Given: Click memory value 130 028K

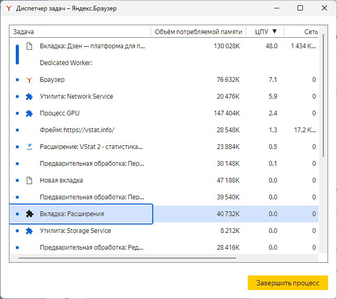Looking at the screenshot, I should [x=227, y=46].
